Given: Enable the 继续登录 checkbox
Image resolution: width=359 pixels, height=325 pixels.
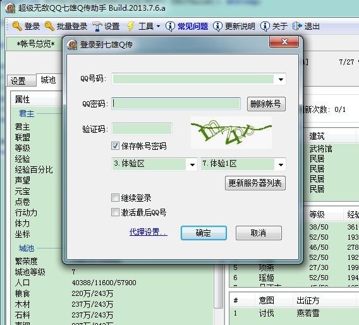Looking at the screenshot, I should point(115,197).
